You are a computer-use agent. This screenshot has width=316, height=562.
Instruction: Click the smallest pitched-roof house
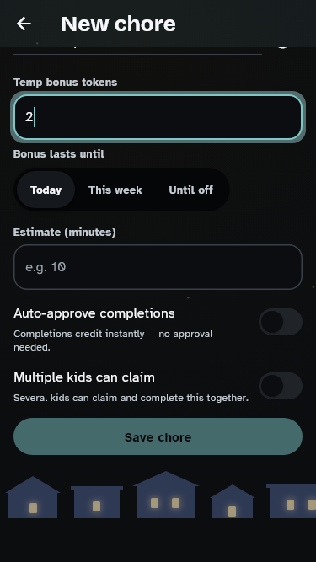233,501
